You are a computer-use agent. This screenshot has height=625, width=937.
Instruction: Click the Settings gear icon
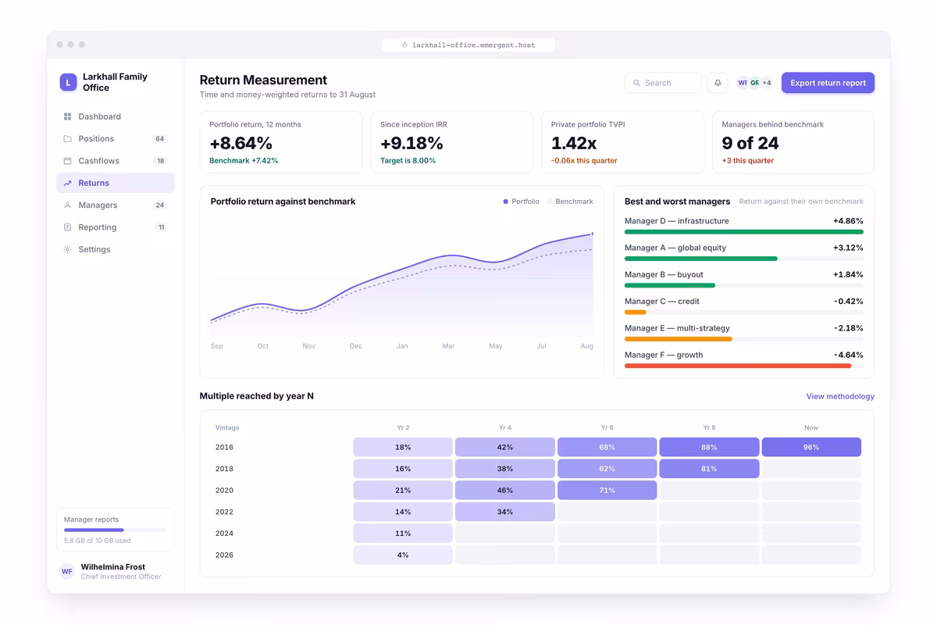pos(67,249)
